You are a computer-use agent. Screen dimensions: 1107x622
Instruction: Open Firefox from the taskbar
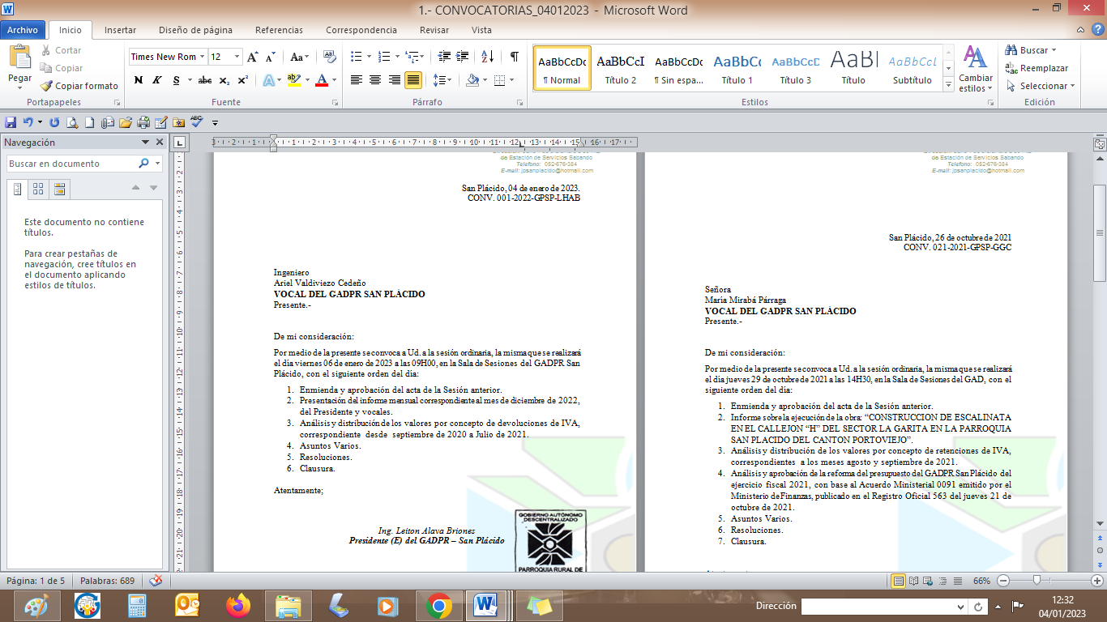[238, 605]
